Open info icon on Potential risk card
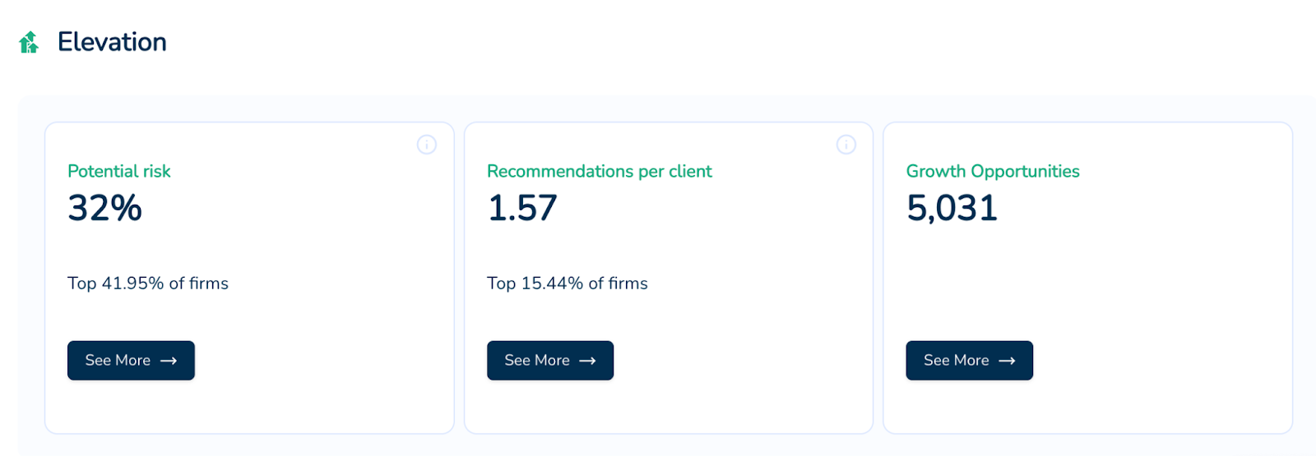 427,145
